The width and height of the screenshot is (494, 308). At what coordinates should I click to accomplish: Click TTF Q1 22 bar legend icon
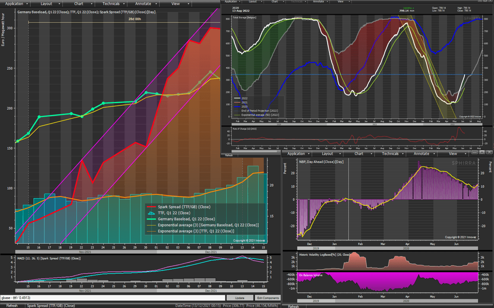pos(151,213)
